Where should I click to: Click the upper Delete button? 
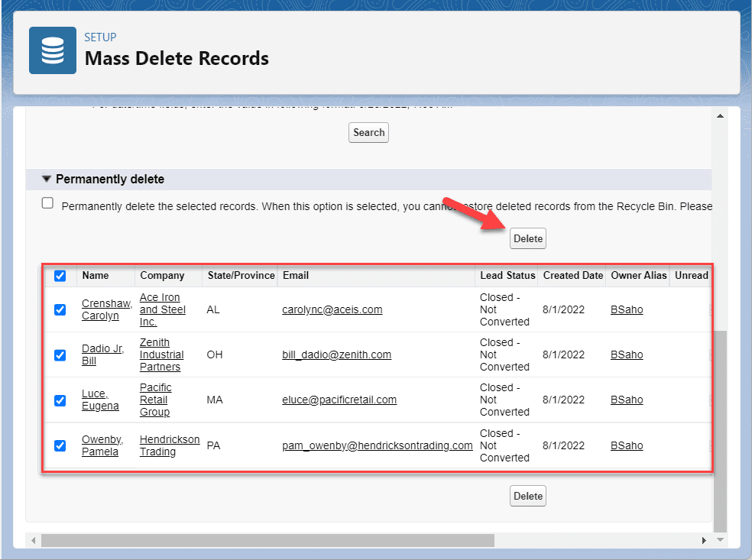point(527,238)
